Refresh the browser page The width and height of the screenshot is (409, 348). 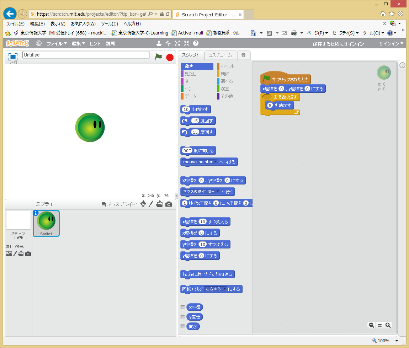[x=168, y=14]
